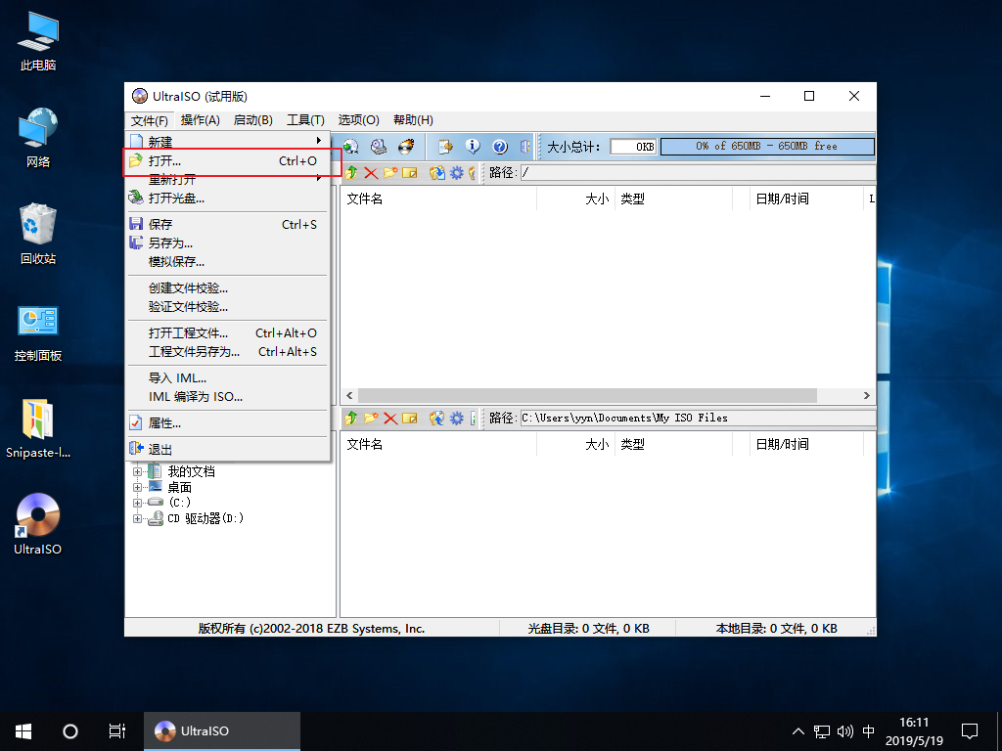The height and width of the screenshot is (751, 1002).
Task: Click the question mark Help toolbar icon
Action: pyautogui.click(x=500, y=147)
